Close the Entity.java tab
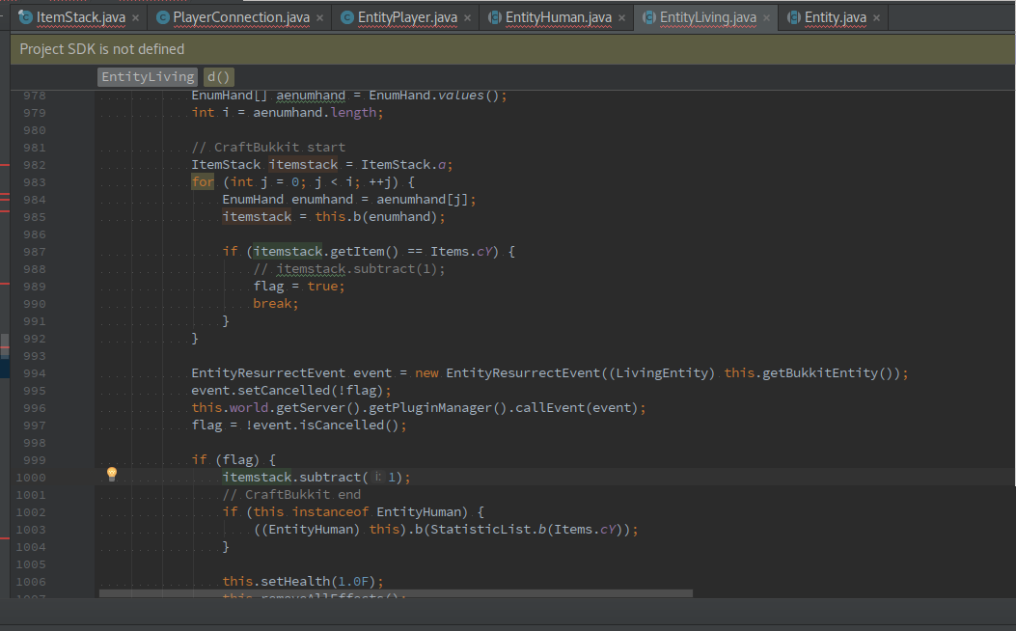 [877, 18]
